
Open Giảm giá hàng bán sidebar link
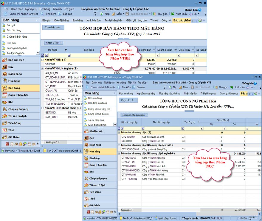click(x=17, y=48)
